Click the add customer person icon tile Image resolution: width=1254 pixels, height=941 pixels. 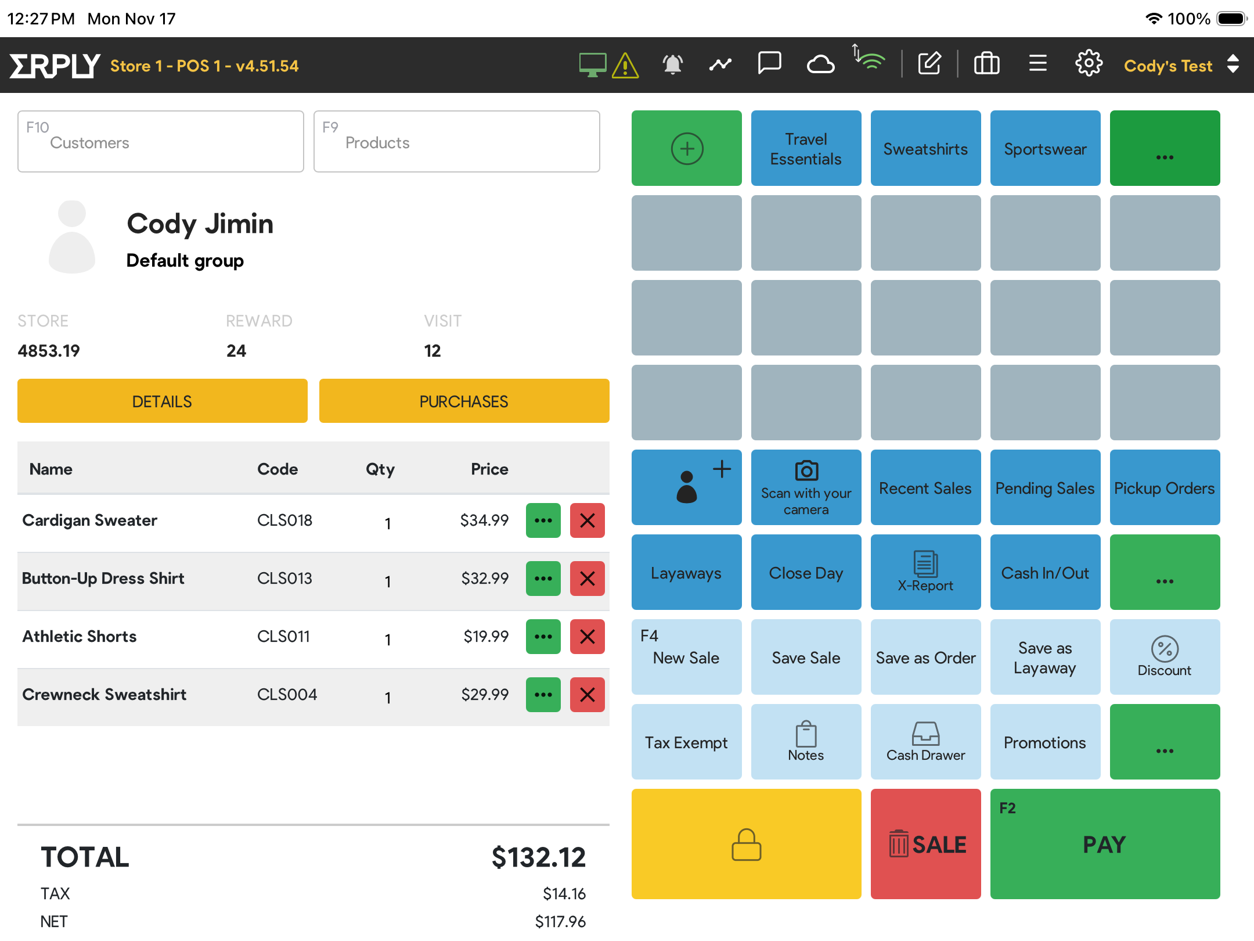686,487
